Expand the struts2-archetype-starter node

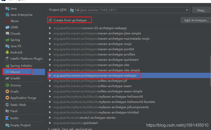point(50,117)
